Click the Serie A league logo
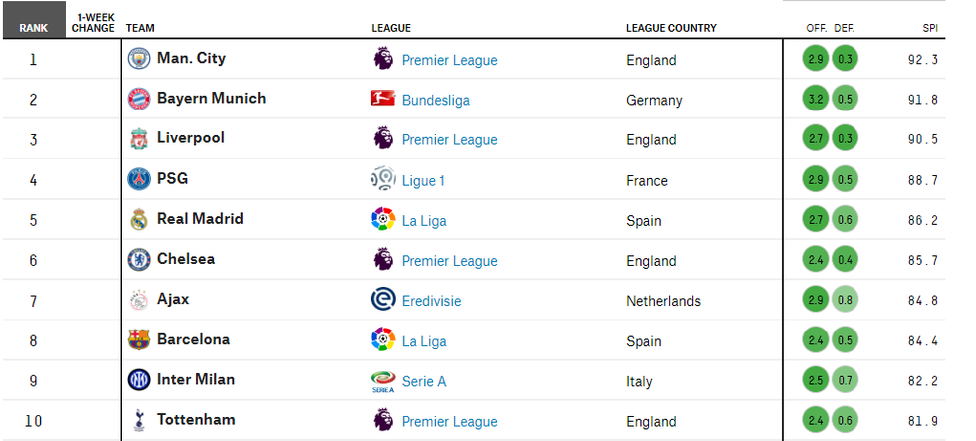 [383, 381]
